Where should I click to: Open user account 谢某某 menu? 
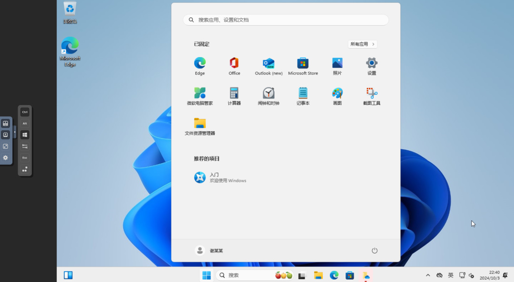pyautogui.click(x=209, y=251)
